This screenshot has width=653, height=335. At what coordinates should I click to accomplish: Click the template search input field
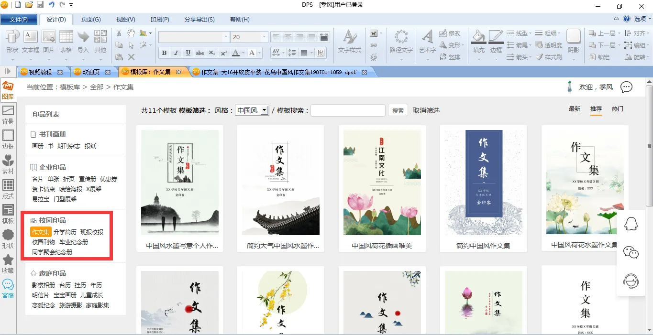coord(348,110)
